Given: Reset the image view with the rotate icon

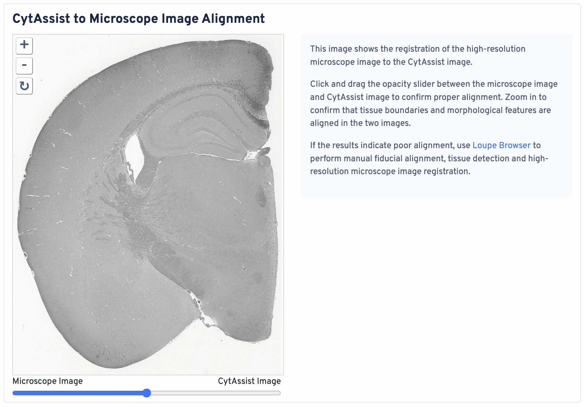Looking at the screenshot, I should coord(24,86).
